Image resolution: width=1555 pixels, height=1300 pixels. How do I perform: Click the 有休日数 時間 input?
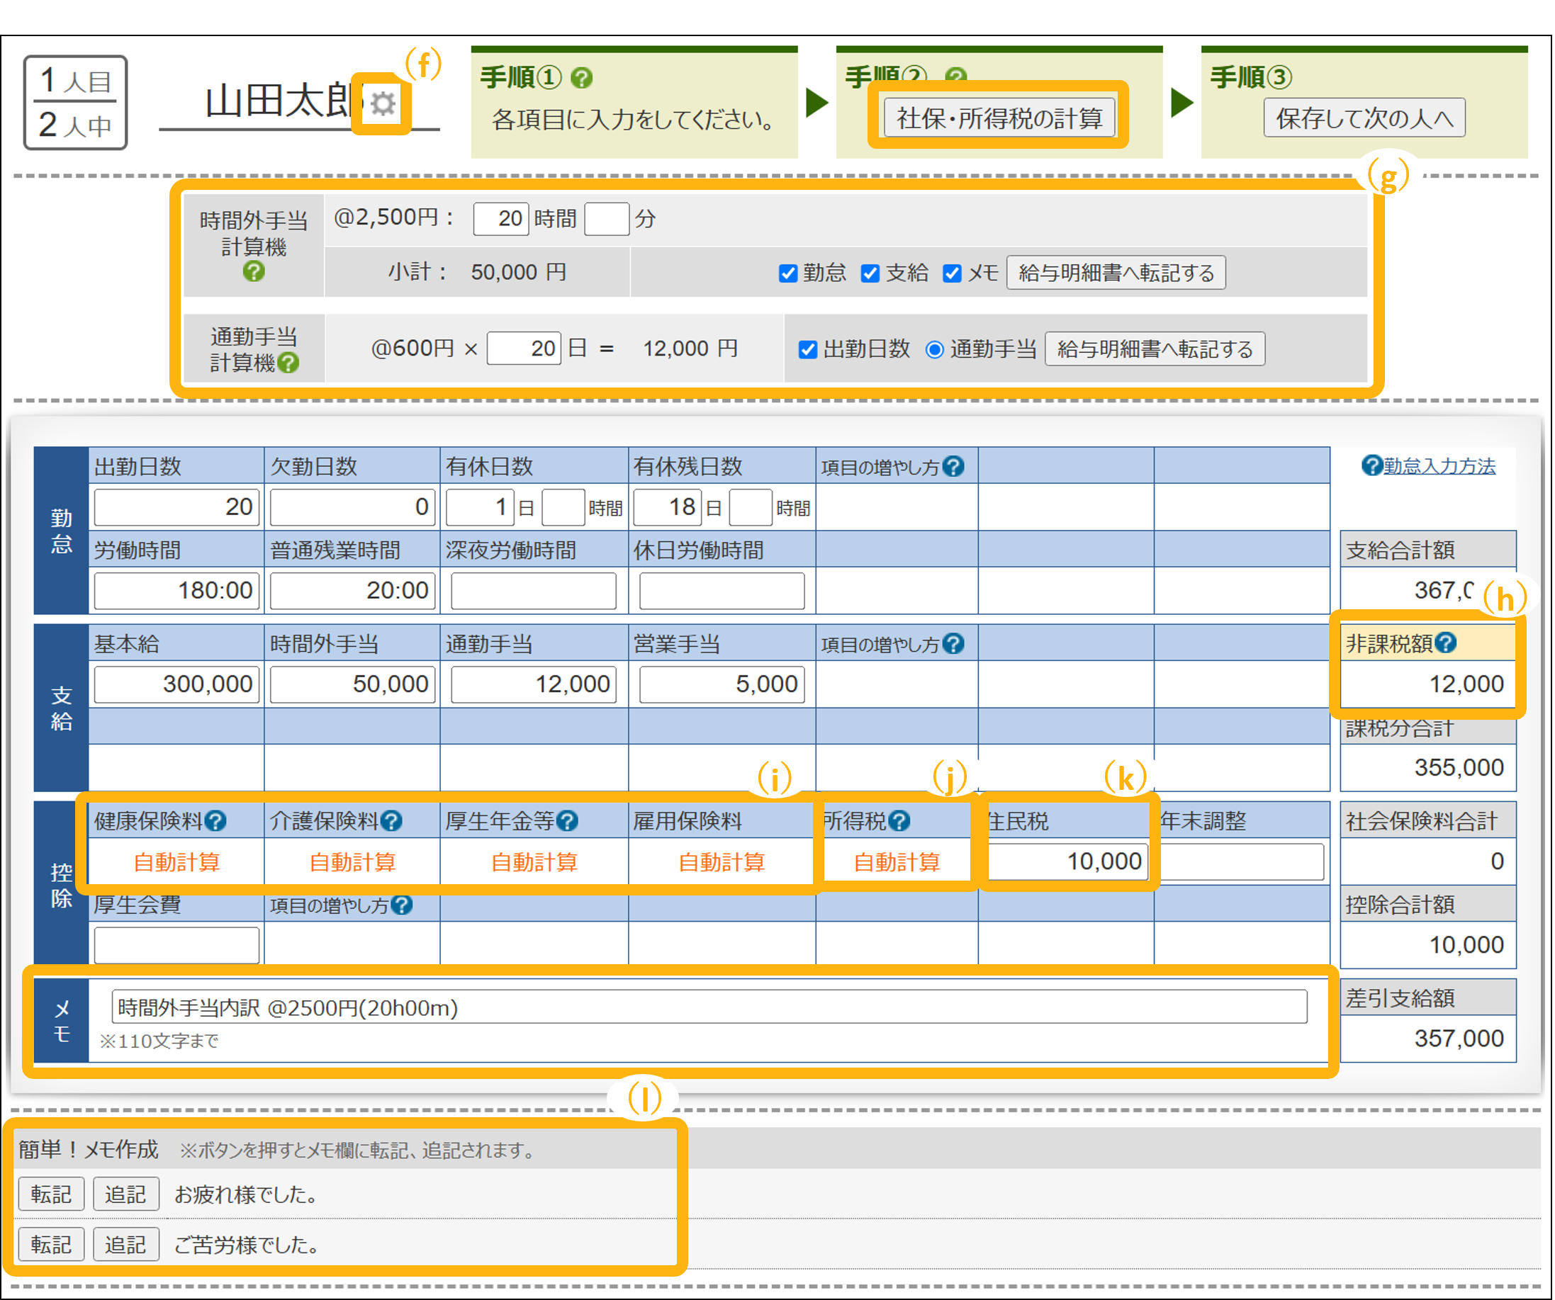pos(563,507)
